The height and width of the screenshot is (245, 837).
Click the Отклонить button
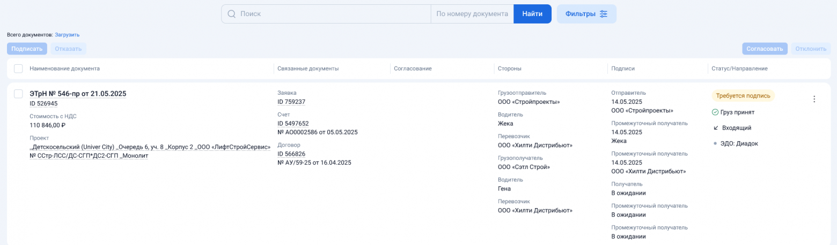(x=811, y=49)
